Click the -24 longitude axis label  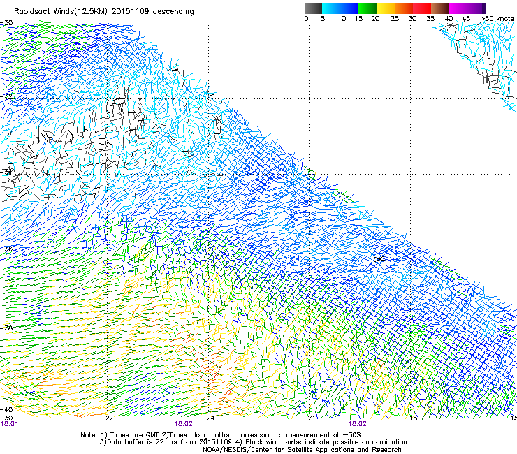pyautogui.click(x=208, y=418)
